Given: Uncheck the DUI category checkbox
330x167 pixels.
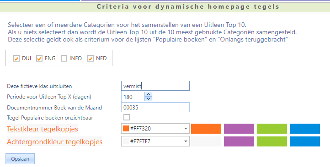Looking at the screenshot, I should coord(16,58).
